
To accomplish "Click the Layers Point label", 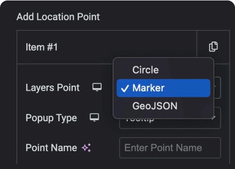I will tap(53, 88).
